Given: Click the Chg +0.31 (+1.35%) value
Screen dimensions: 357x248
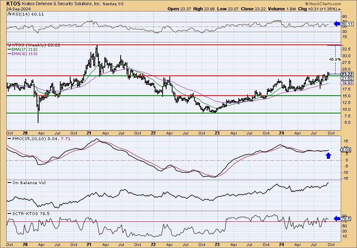Looking at the screenshot, I should tap(317, 9).
